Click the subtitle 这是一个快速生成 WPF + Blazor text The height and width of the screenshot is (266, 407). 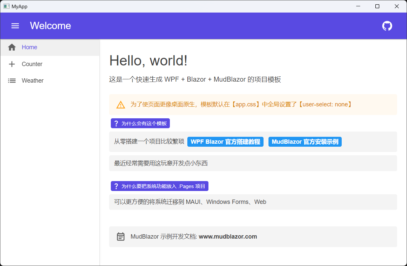click(195, 80)
